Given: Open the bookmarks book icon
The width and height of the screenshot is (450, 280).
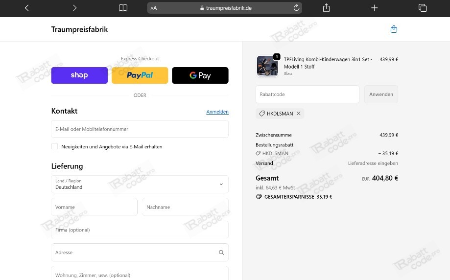Looking at the screenshot, I should (123, 8).
